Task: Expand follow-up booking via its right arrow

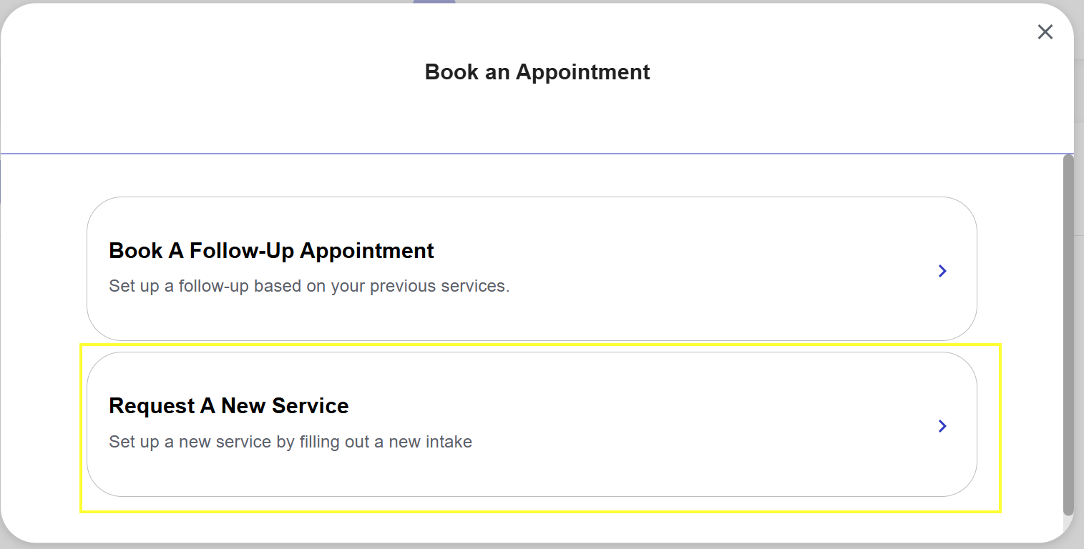Action: (942, 271)
